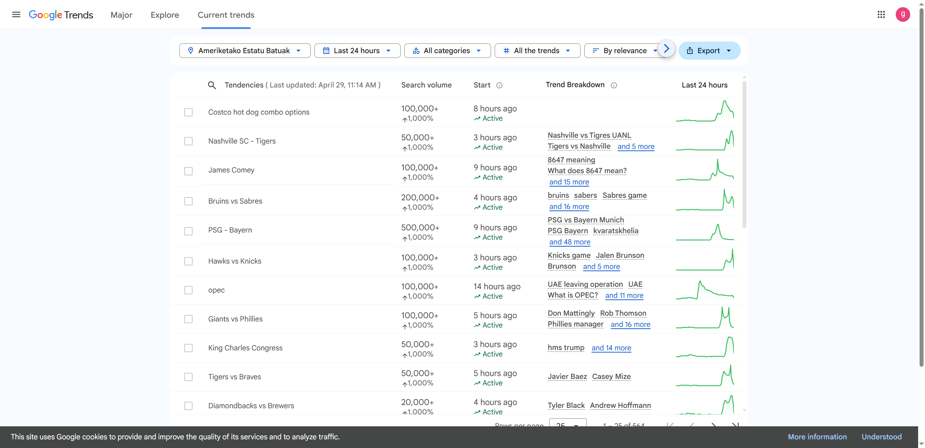Click the Google Trends logo
The height and width of the screenshot is (448, 925).
[x=61, y=15]
